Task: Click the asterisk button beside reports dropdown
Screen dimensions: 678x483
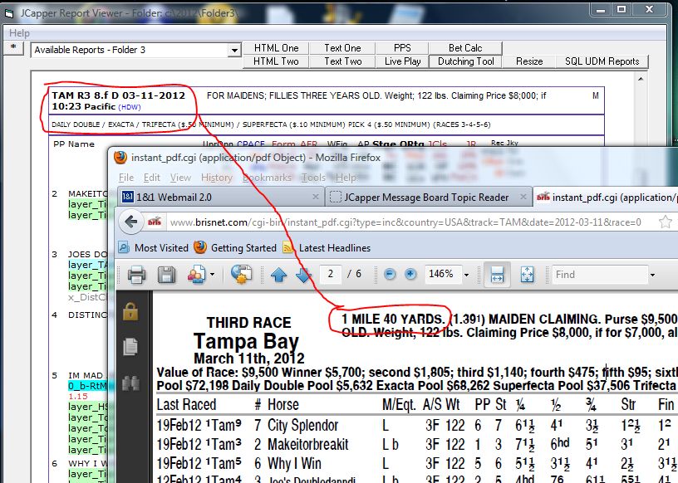Action: [x=14, y=48]
